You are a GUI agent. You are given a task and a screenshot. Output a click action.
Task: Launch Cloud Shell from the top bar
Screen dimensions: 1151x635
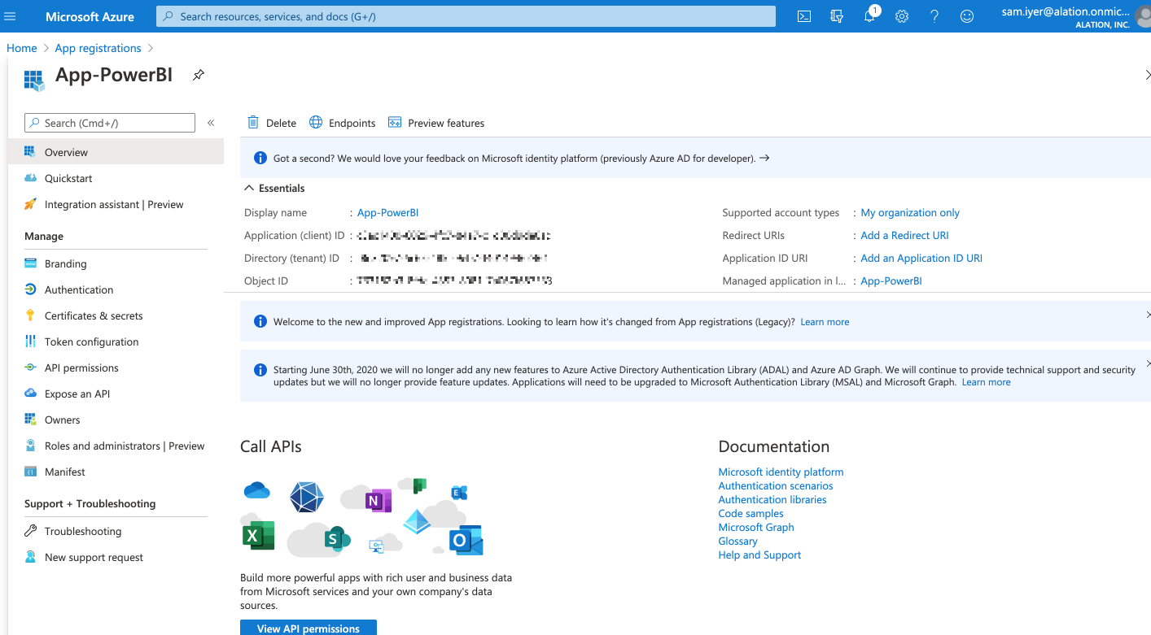pyautogui.click(x=804, y=16)
